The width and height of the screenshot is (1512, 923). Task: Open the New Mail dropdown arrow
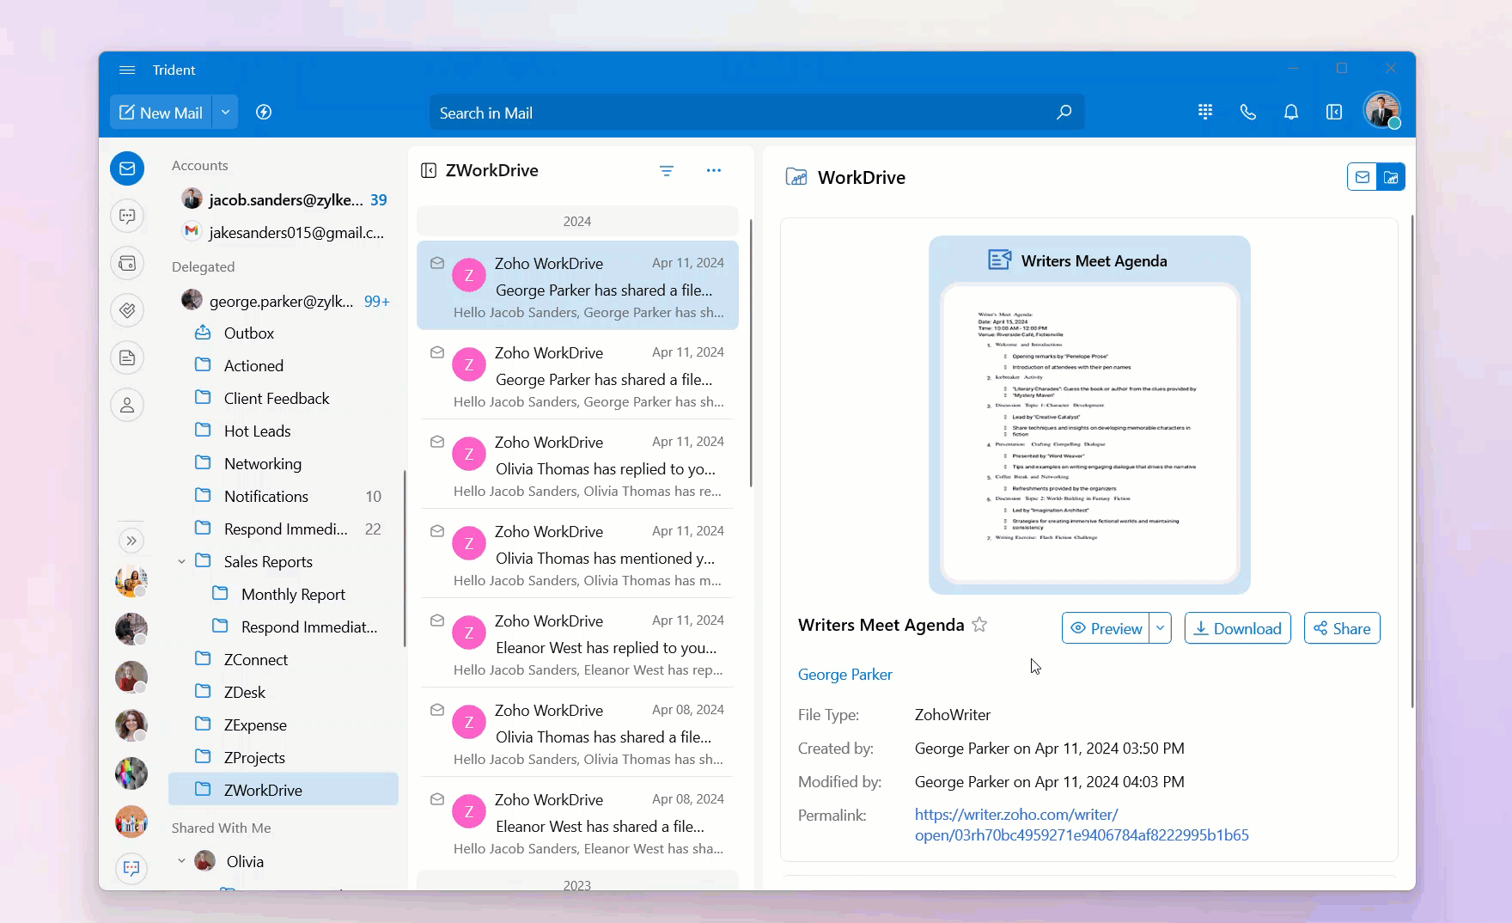point(225,113)
